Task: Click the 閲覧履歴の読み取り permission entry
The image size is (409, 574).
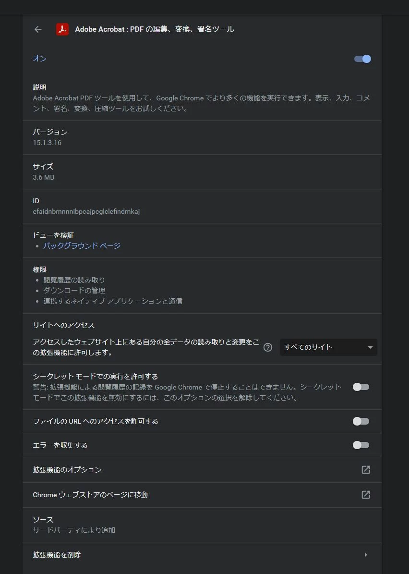Action: (x=74, y=280)
